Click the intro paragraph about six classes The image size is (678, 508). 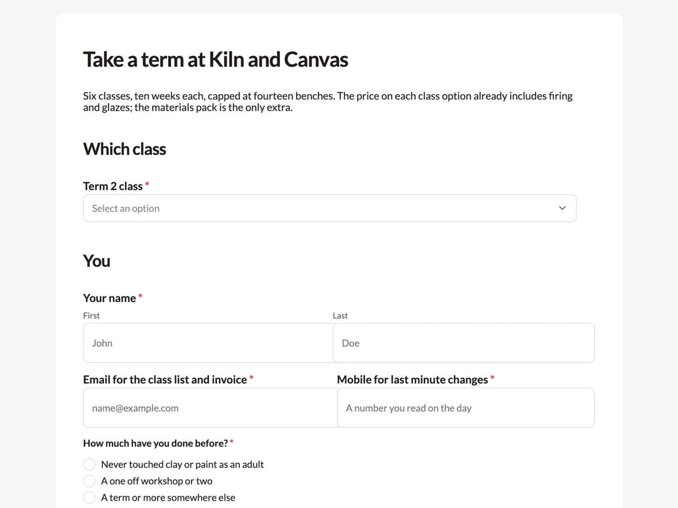(328, 102)
